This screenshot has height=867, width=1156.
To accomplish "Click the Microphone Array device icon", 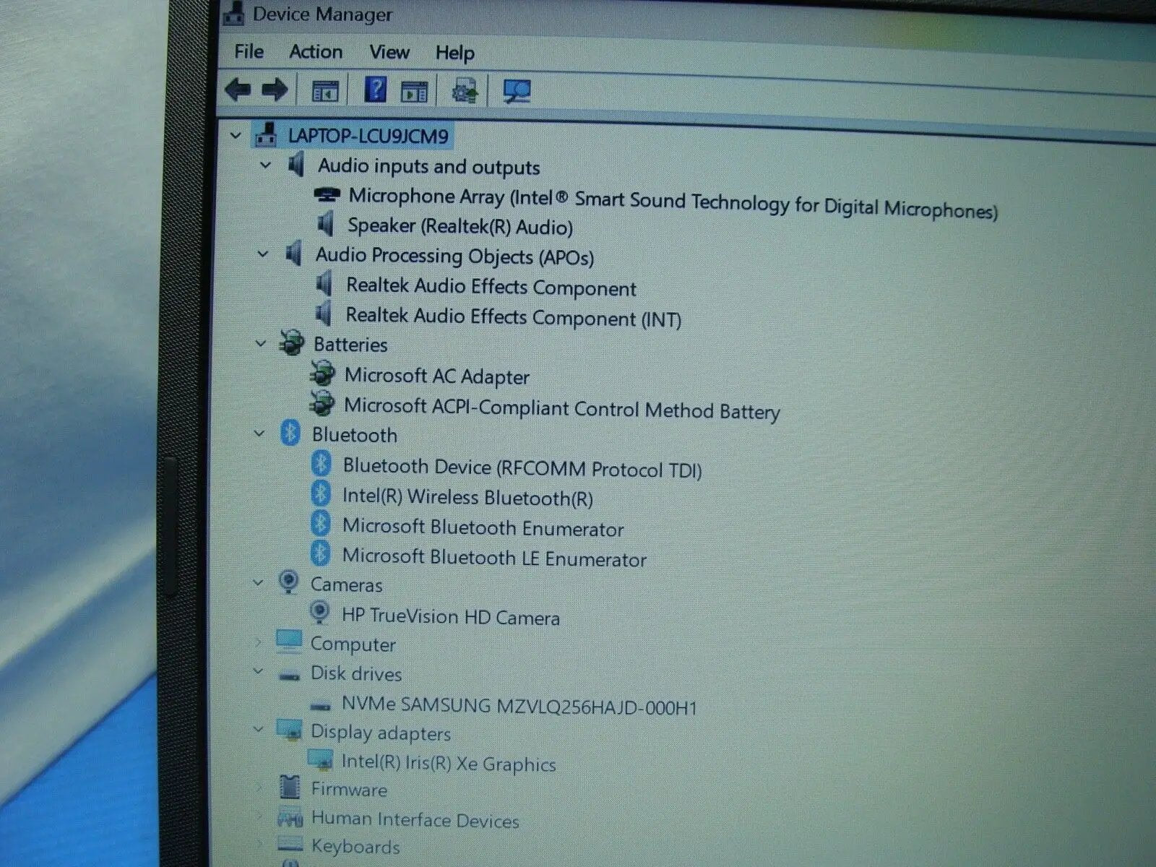I will coord(327,195).
